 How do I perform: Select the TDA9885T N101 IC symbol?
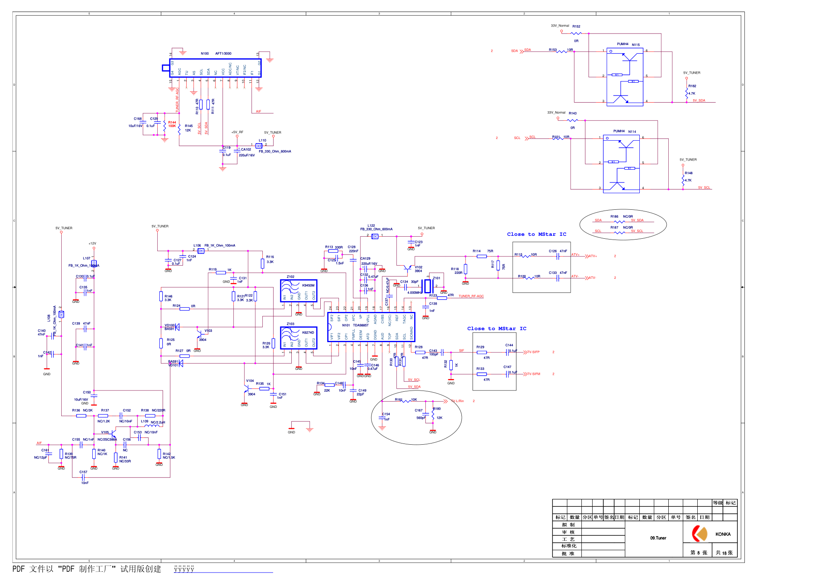pyautogui.click(x=371, y=327)
